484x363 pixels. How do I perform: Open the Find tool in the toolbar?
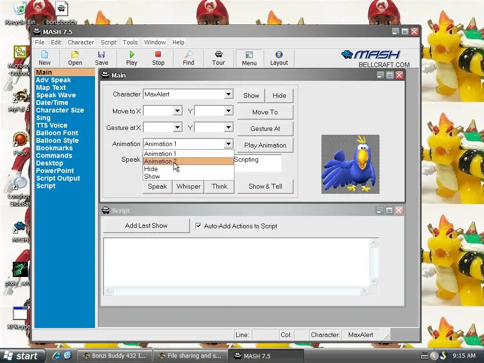pyautogui.click(x=188, y=58)
